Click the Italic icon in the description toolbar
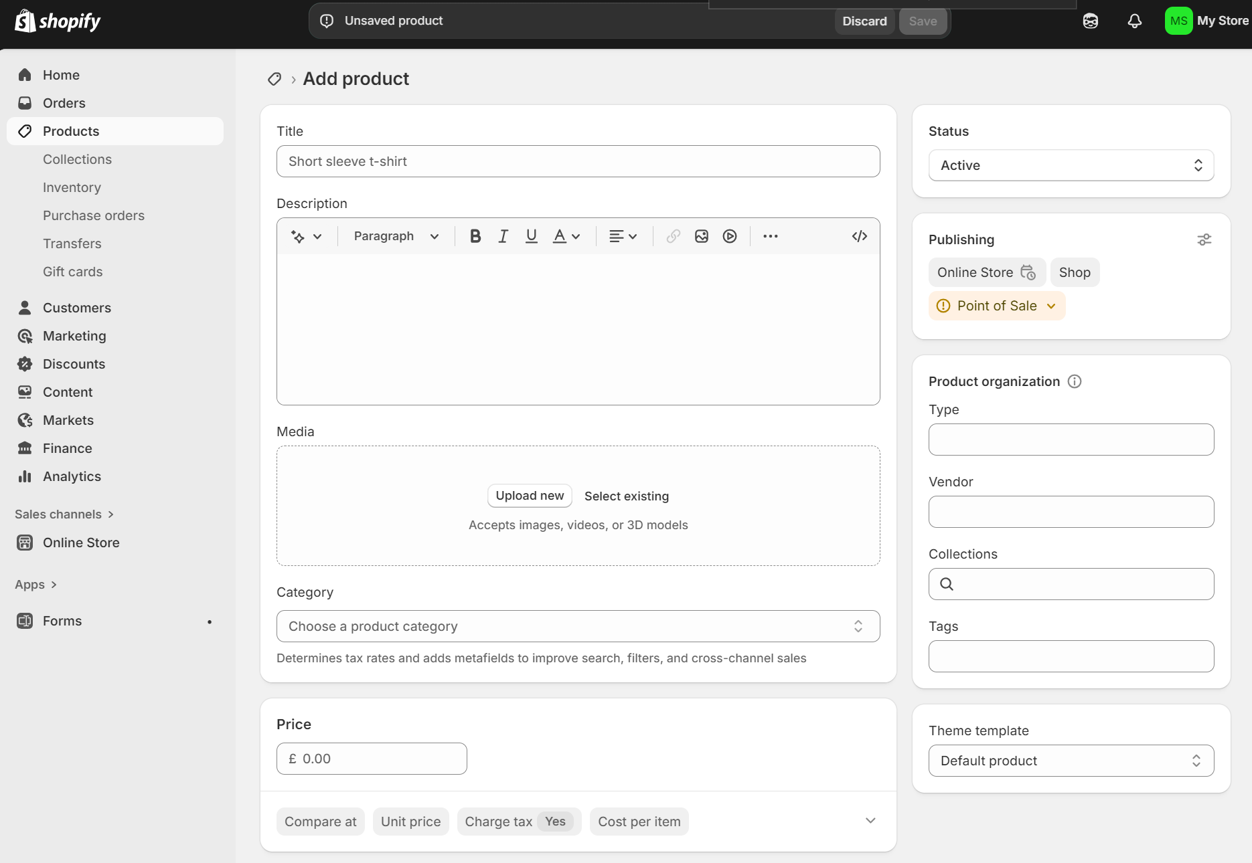 (x=503, y=235)
